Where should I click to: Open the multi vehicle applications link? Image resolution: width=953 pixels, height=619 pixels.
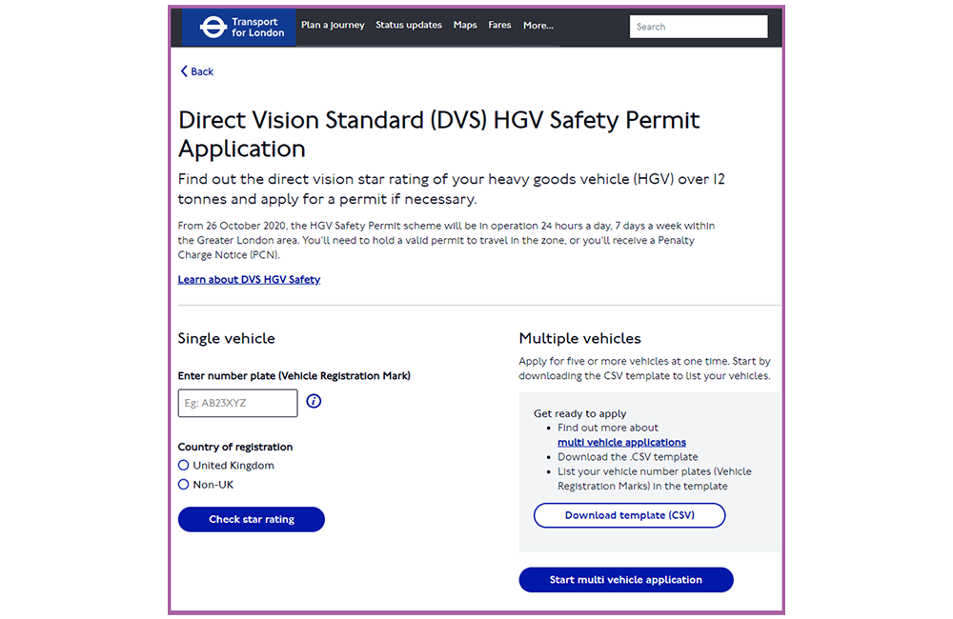coord(621,442)
